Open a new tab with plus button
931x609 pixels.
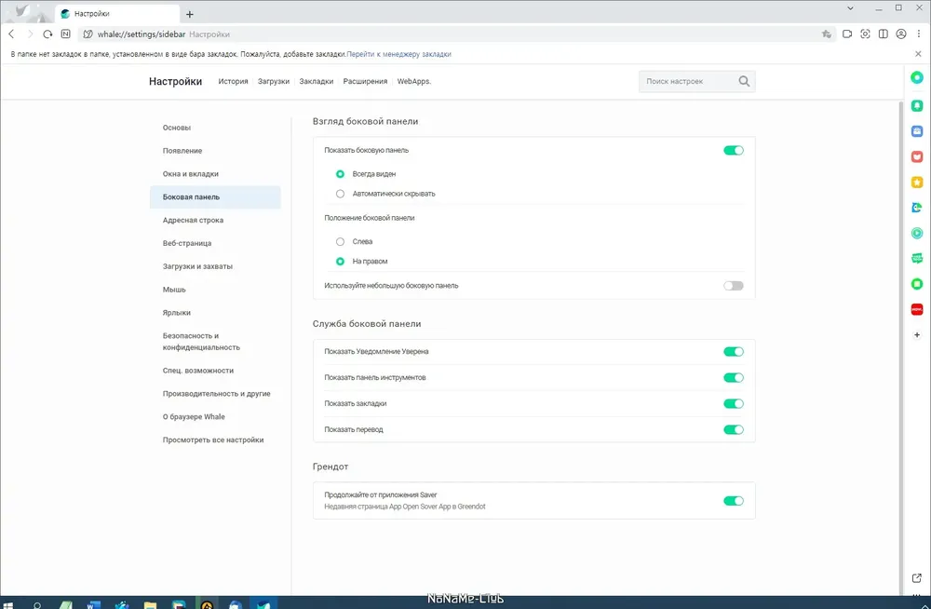coord(190,14)
